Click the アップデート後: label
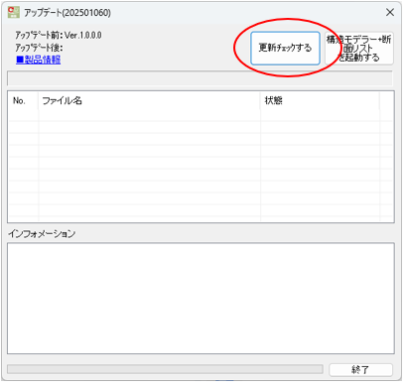This screenshot has height=387, width=407. tap(39, 48)
